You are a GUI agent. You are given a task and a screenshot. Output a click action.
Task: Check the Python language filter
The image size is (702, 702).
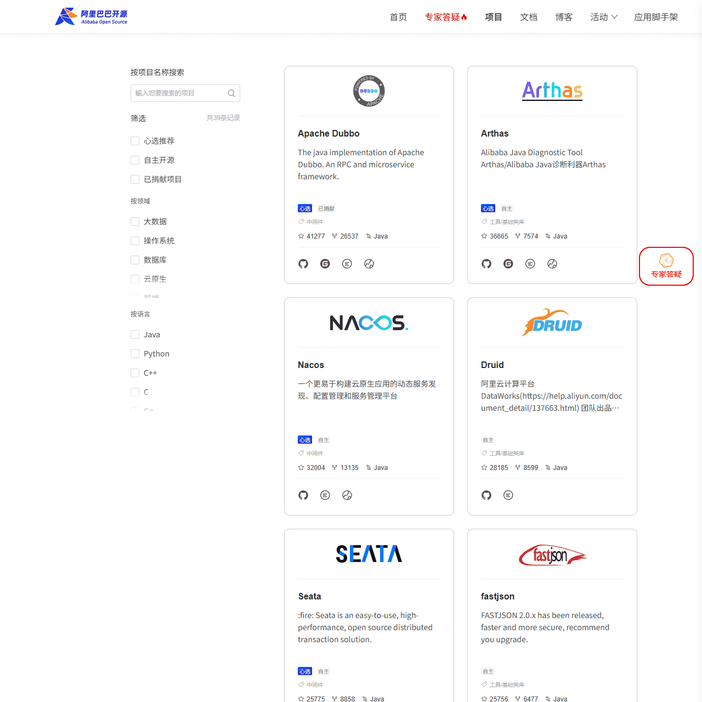(134, 354)
